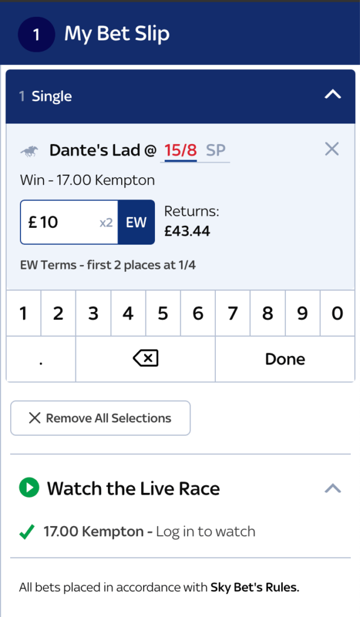Image resolution: width=360 pixels, height=617 pixels.
Task: Select the 15/8 fixed odds option
Action: point(180,149)
